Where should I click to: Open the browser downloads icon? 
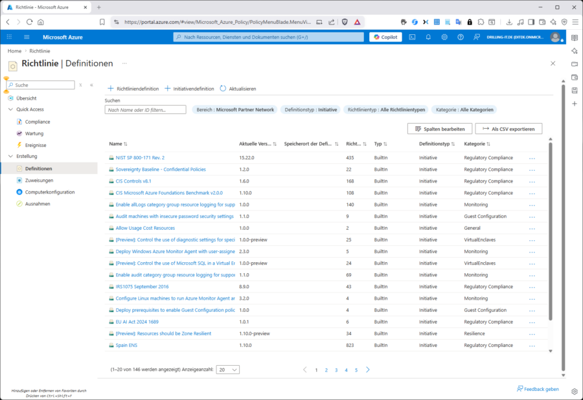point(509,22)
